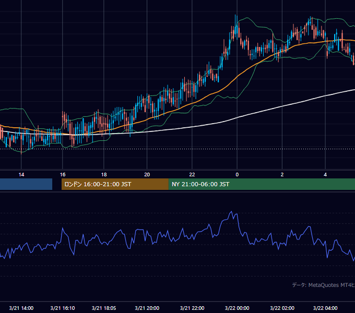Click the 3/21 20:00 time label

click(147, 308)
